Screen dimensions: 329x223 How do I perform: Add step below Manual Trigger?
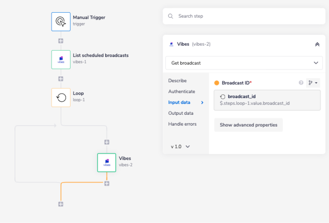pos(61,41)
